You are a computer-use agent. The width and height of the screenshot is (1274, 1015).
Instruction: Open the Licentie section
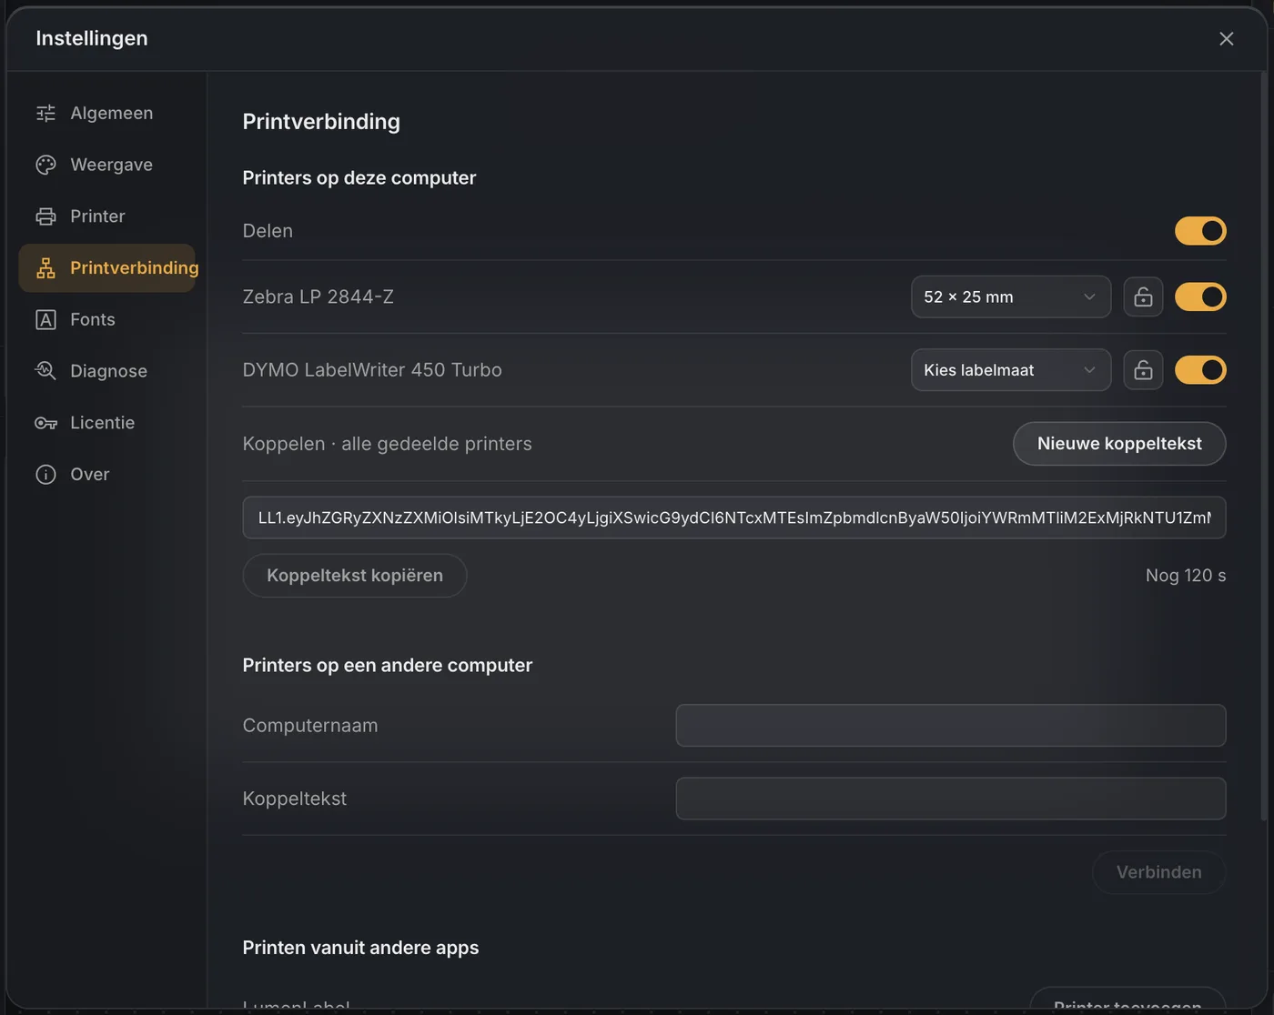click(107, 423)
